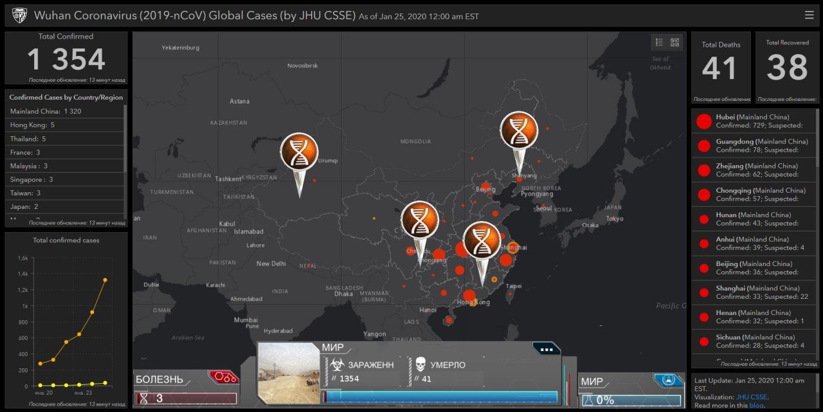823x412 pixels.
Task: Open the hamburger menu in the title bar
Action: click(809, 15)
